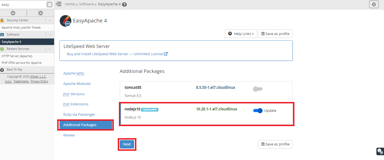Click Software in the breadcrumb
This screenshot has height=160, width=384.
pyautogui.click(x=86, y=4)
